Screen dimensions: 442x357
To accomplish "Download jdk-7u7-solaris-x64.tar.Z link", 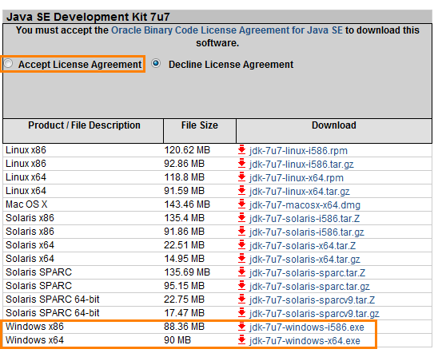I will (302, 245).
